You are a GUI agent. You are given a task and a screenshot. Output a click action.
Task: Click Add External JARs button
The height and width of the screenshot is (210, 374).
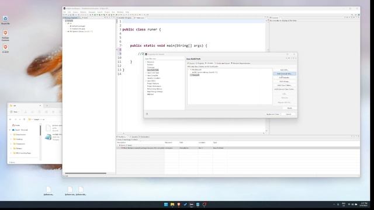(285, 74)
